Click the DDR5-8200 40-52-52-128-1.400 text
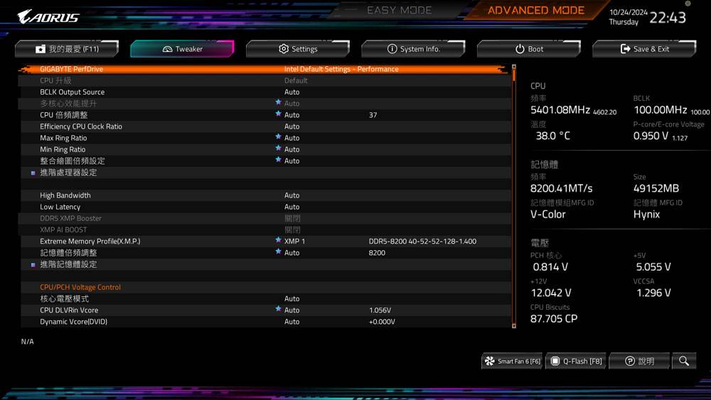The width and height of the screenshot is (711, 400). click(x=422, y=242)
